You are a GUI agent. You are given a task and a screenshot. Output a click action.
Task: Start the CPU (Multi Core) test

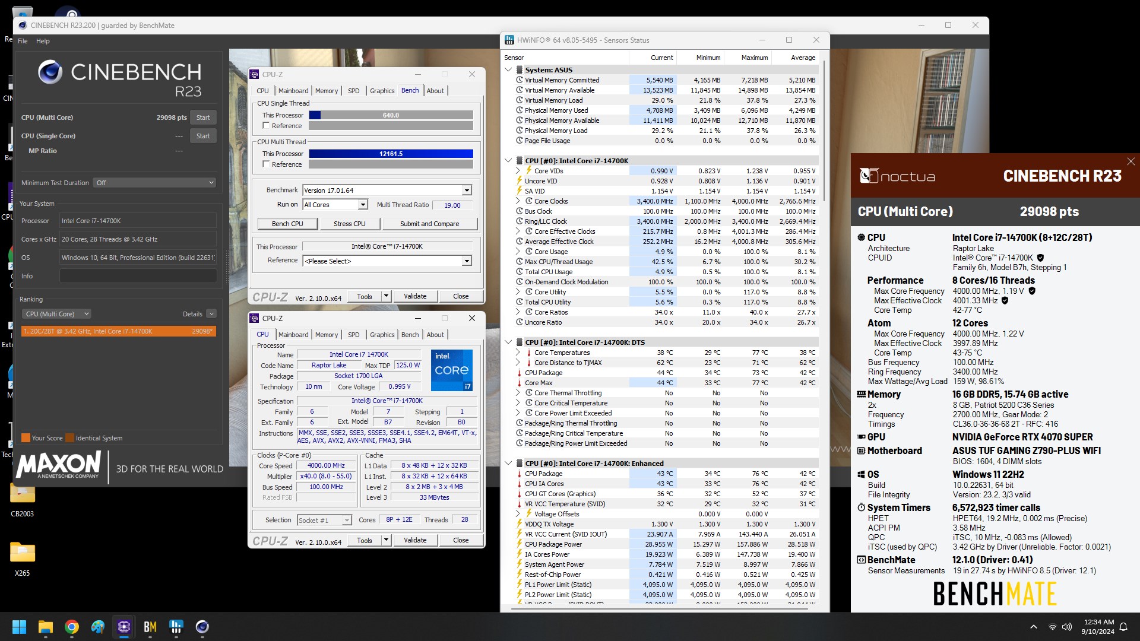(x=203, y=118)
